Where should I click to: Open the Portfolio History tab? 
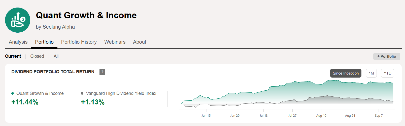click(x=79, y=42)
